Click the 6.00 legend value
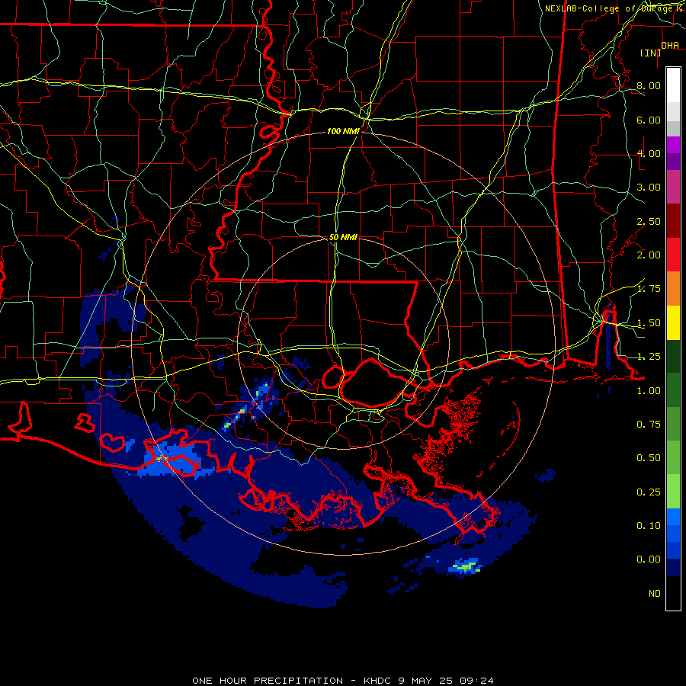Viewport: 686px width, 686px height. point(648,120)
